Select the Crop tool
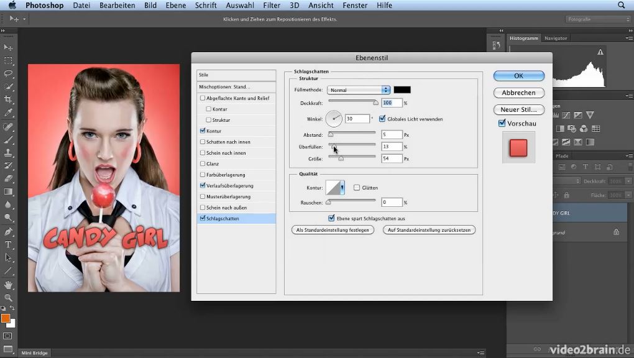The width and height of the screenshot is (634, 358). coord(8,99)
